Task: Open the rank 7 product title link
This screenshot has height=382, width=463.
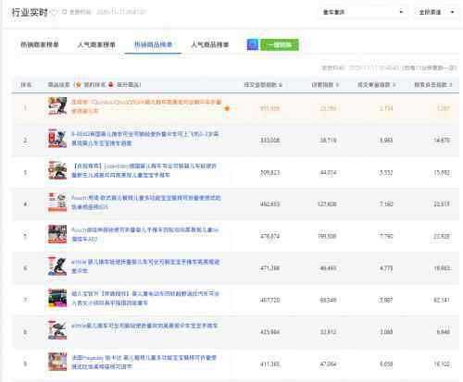Action: [145, 298]
